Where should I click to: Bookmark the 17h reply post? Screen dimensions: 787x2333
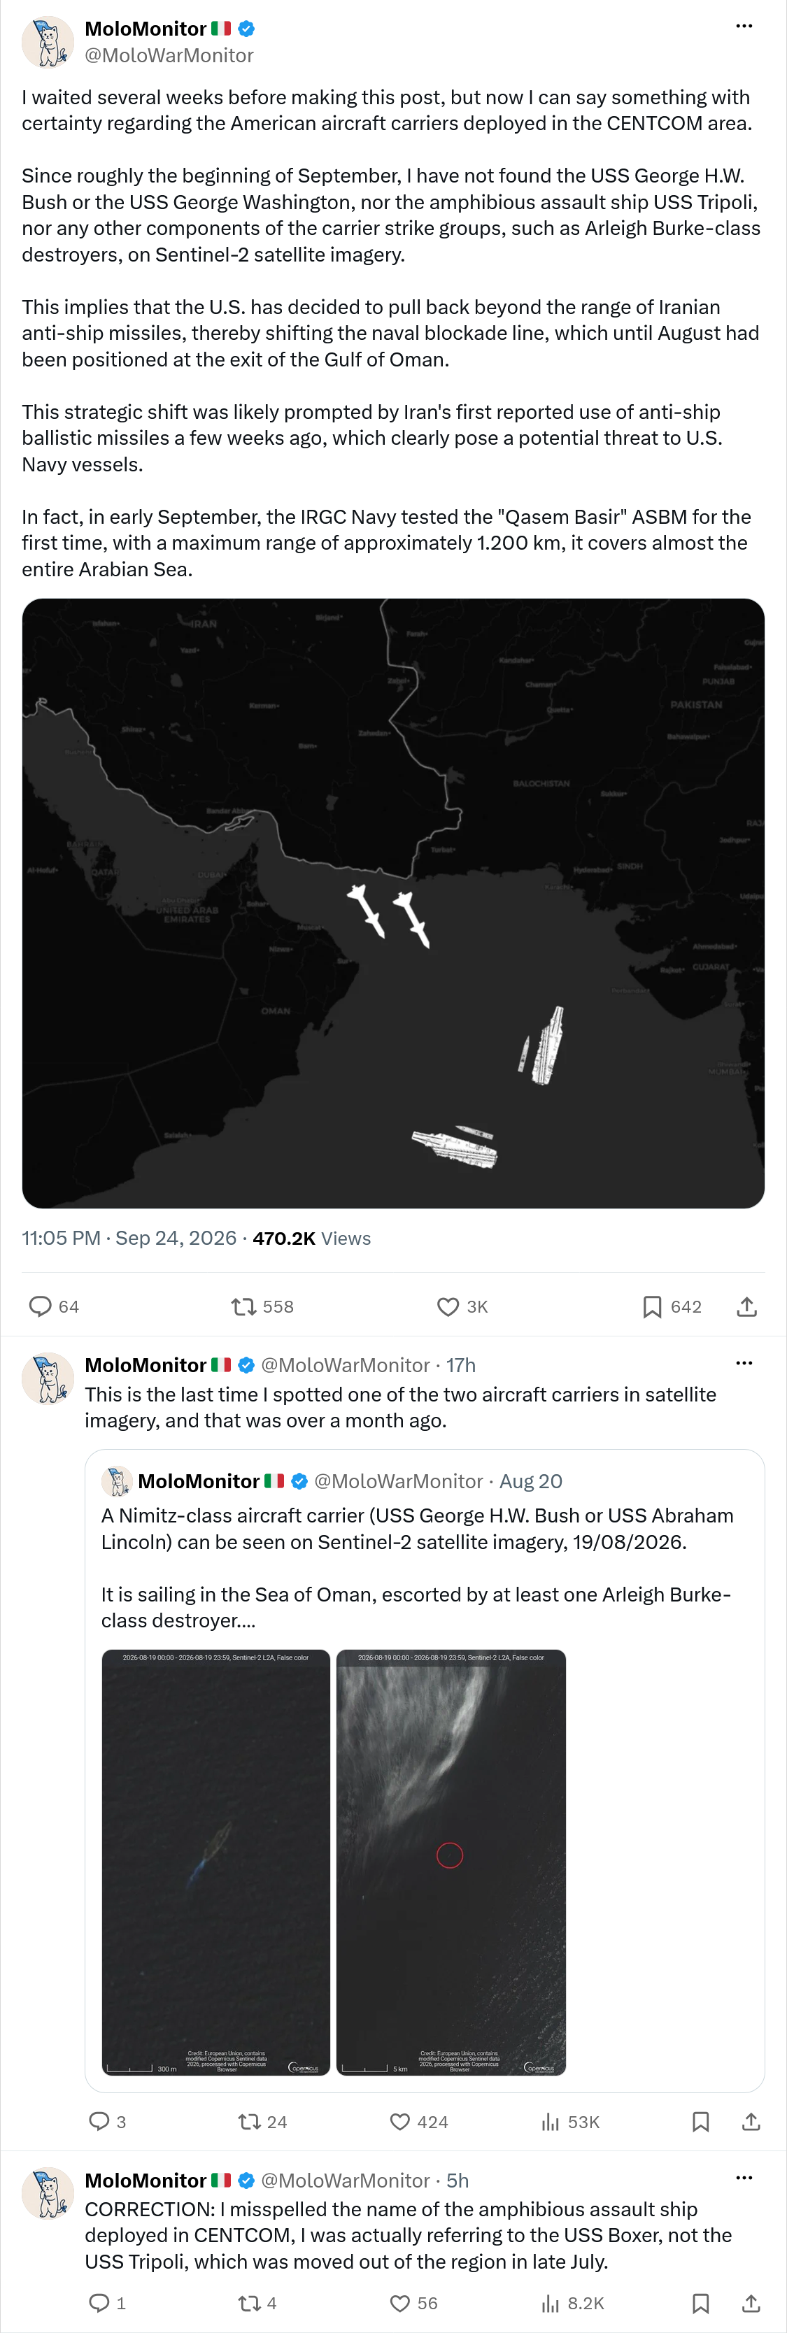pyautogui.click(x=700, y=2121)
